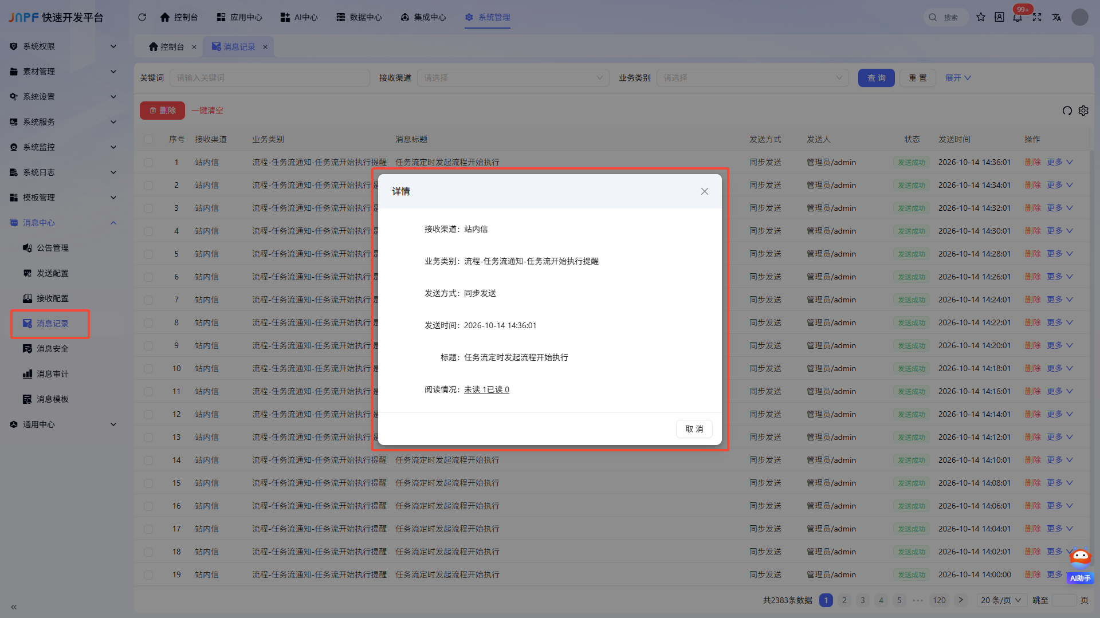1100x618 pixels.
Task: Switch to 集成中心 top menu
Action: 423,17
